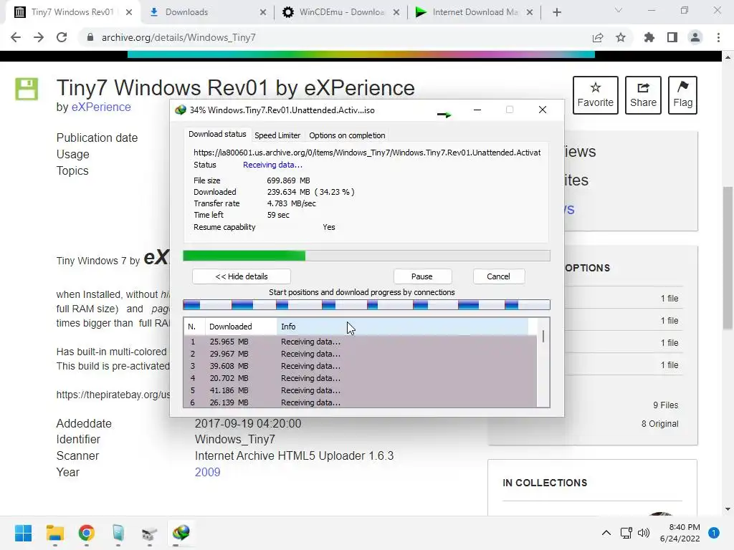This screenshot has width=734, height=550.
Task: Flag this archive item
Action: pyautogui.click(x=682, y=95)
